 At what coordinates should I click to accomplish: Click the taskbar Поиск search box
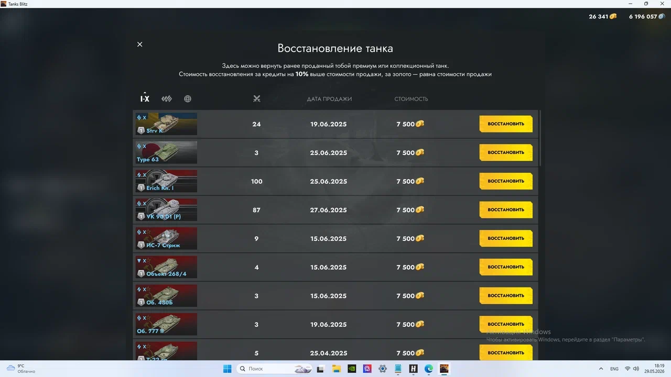click(x=274, y=369)
